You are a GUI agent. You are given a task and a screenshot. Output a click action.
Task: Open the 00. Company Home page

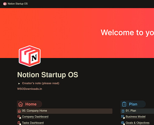click(x=65, y=111)
